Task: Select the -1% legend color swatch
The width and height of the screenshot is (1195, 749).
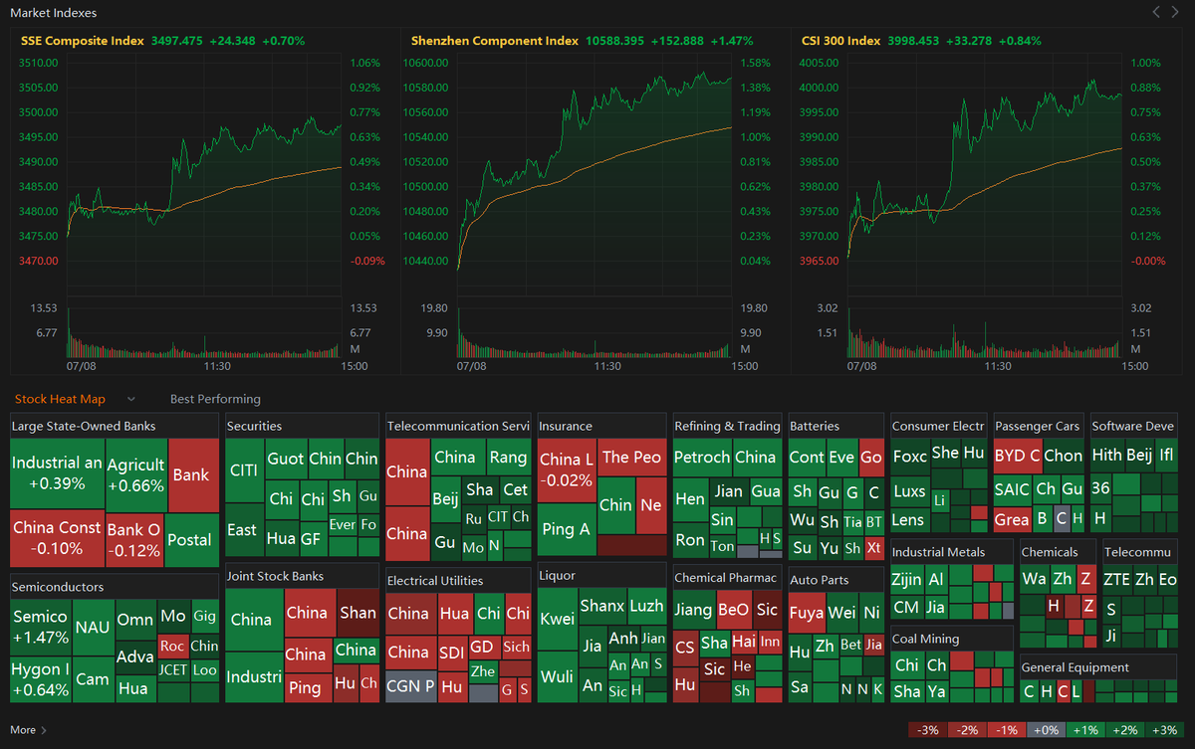Action: point(1007,730)
